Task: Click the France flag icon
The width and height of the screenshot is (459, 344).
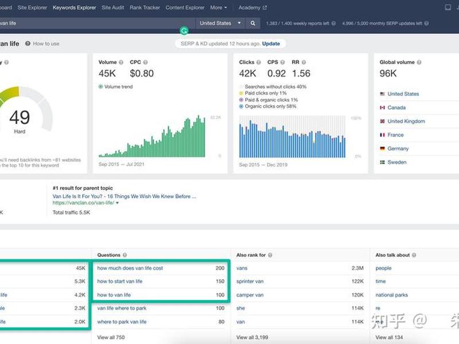Action: pos(382,135)
